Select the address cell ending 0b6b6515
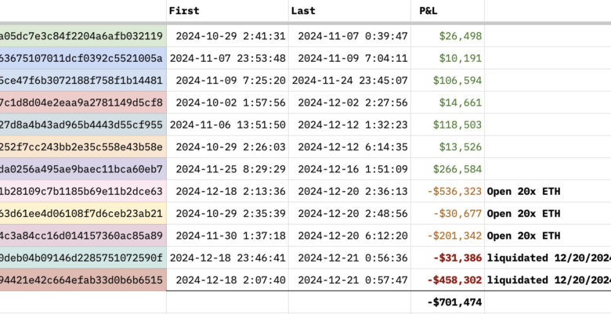611x314 pixels. coord(83,280)
